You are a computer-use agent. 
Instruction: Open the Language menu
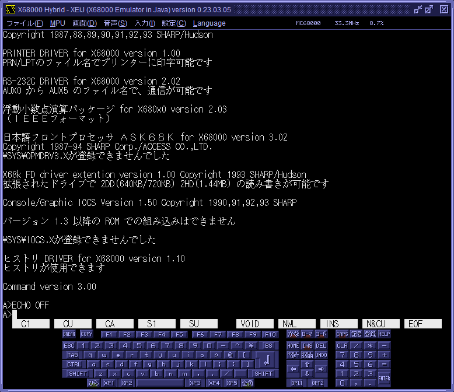pos(209,23)
